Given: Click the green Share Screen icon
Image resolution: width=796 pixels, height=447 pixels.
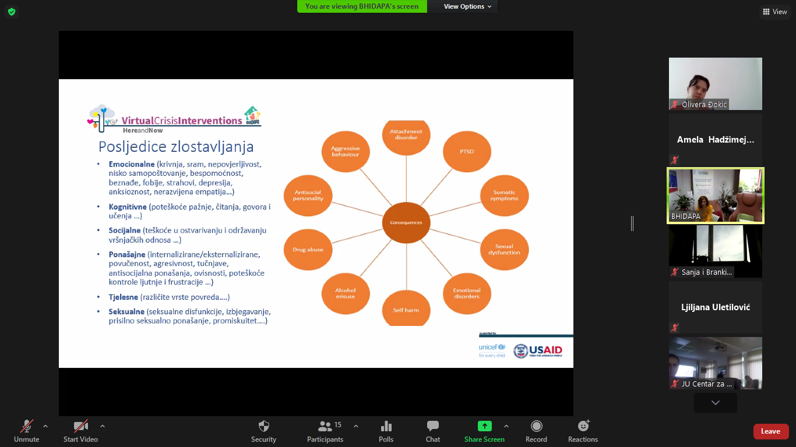Looking at the screenshot, I should [x=484, y=426].
